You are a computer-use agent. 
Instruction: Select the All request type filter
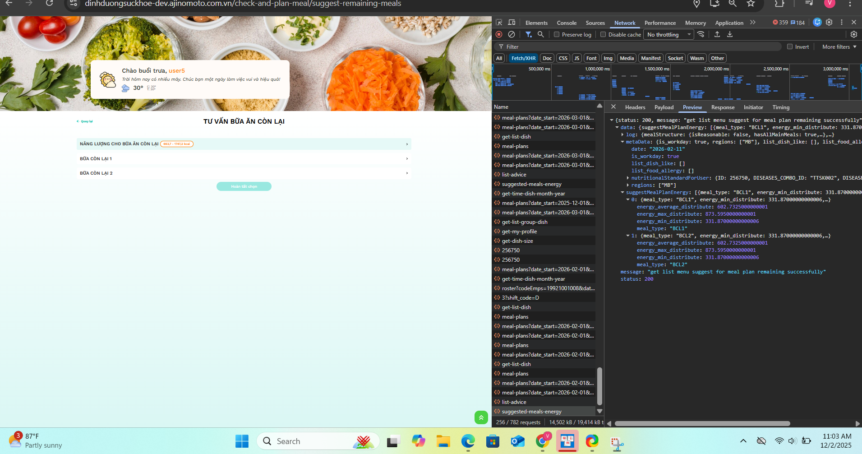pyautogui.click(x=499, y=58)
